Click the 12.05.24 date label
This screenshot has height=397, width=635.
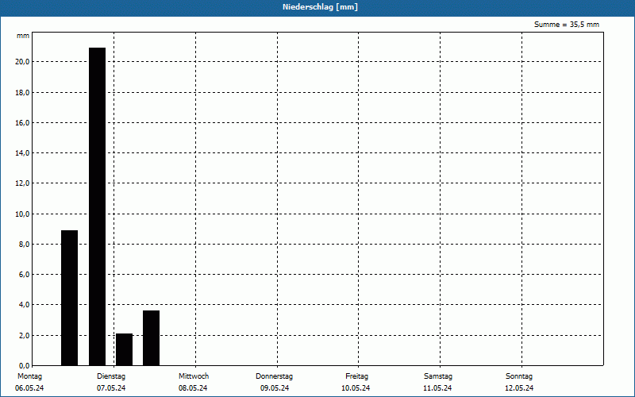[519, 388]
